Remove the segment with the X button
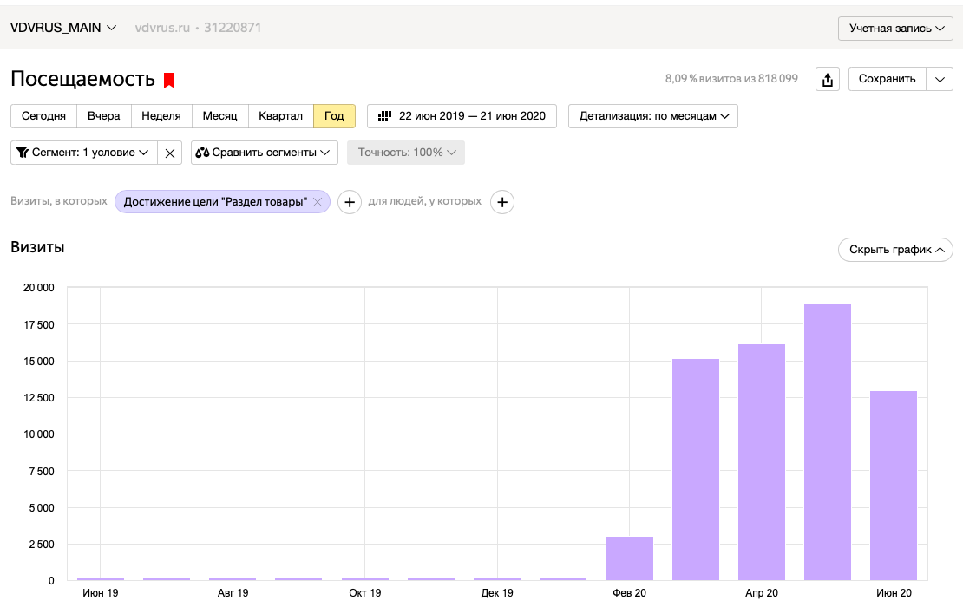 click(170, 153)
